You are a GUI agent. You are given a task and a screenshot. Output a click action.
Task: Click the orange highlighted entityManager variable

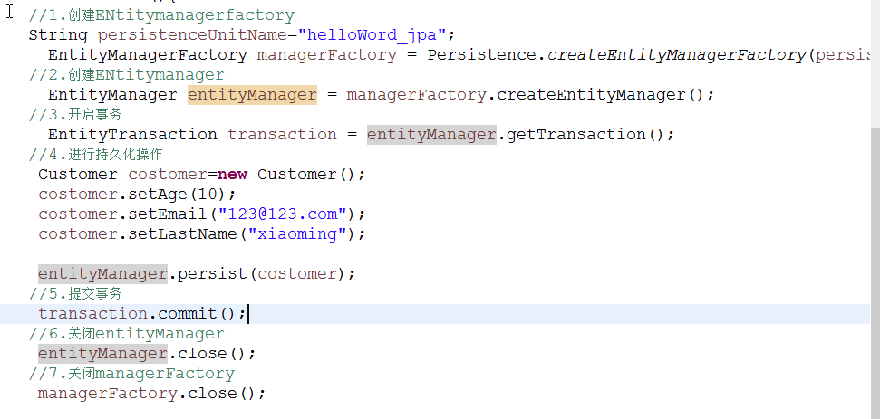(x=252, y=95)
